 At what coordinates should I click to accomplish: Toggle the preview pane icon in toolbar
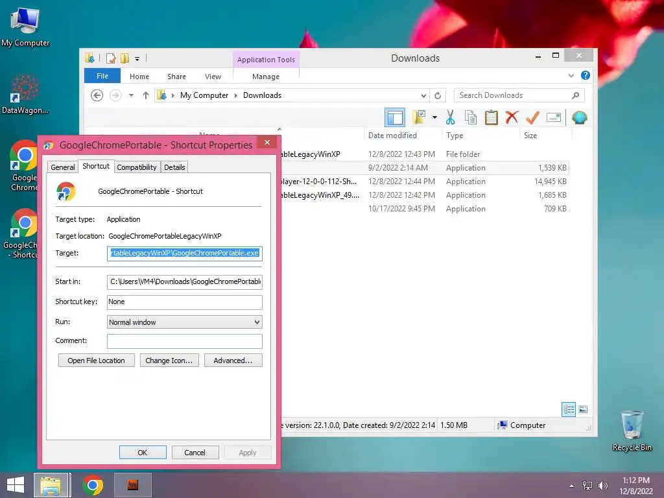pyautogui.click(x=395, y=117)
